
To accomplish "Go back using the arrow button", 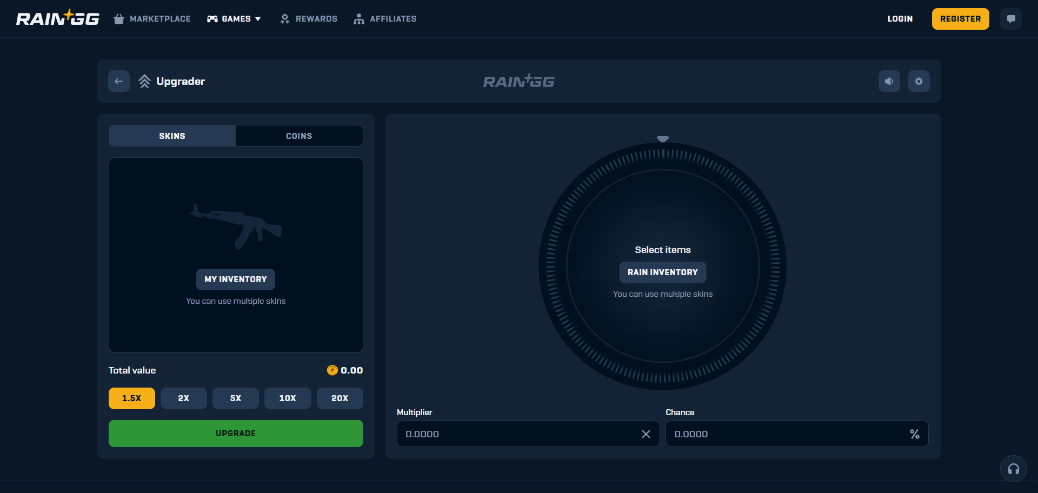I will click(119, 81).
